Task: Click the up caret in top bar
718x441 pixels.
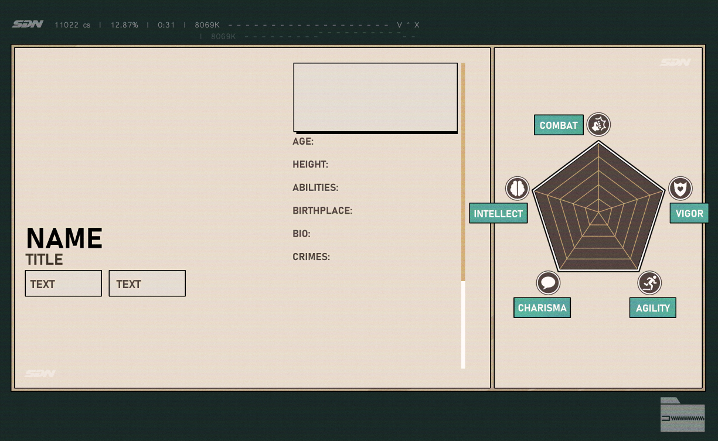Action: tap(409, 25)
